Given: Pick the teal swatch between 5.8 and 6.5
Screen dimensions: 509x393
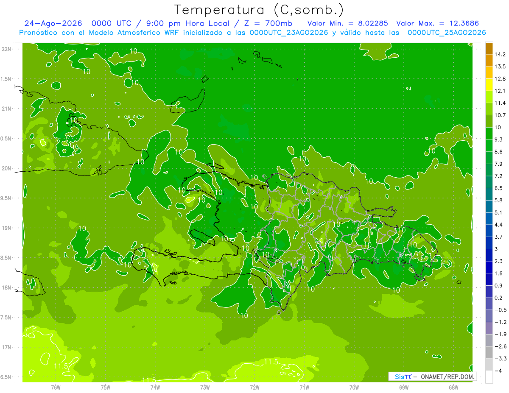Looking at the screenshot, I should point(489,194).
